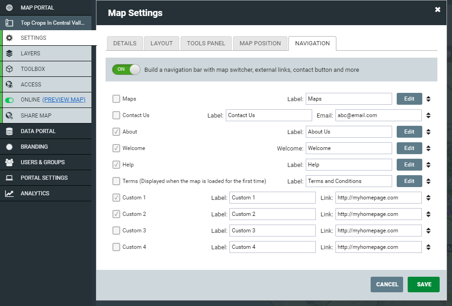452x306 pixels.
Task: Click the Branding badge icon
Action: (x=9, y=146)
